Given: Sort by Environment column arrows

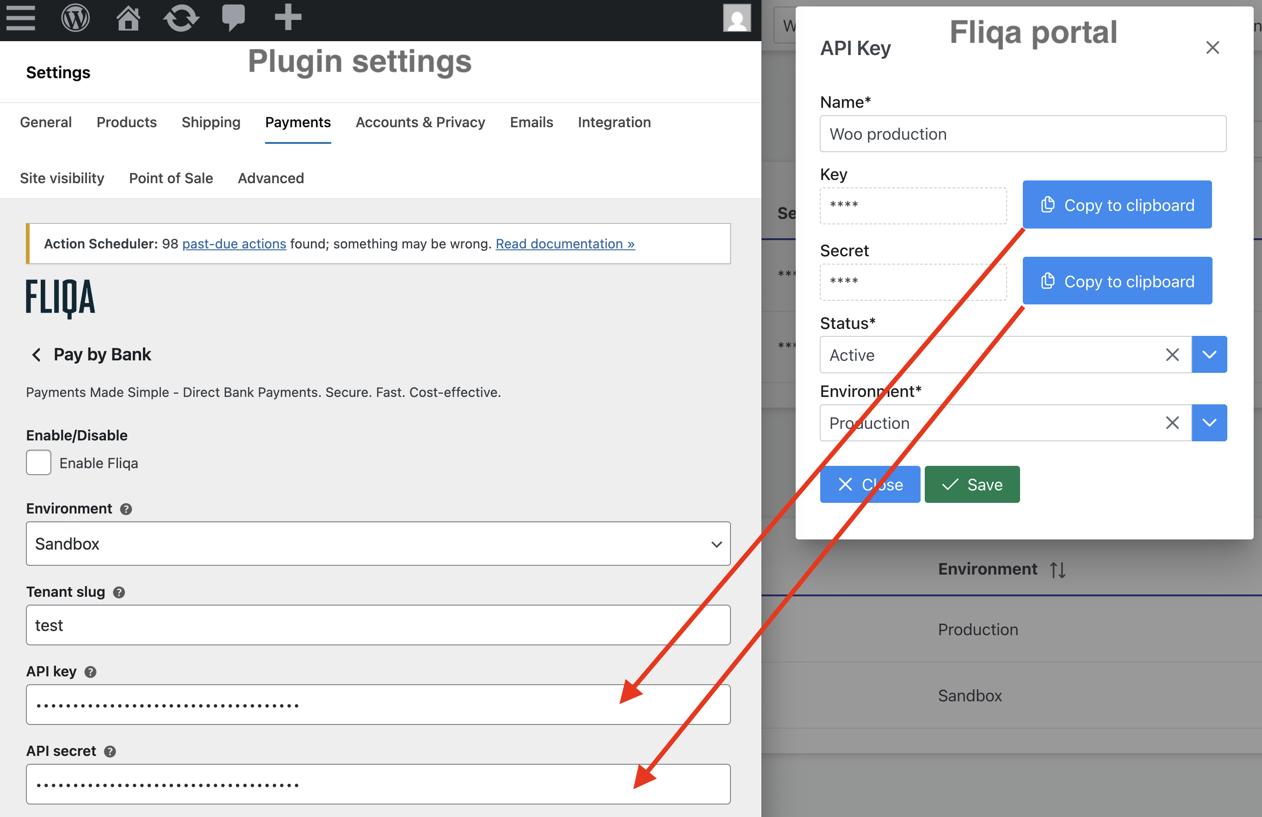Looking at the screenshot, I should (x=1058, y=570).
